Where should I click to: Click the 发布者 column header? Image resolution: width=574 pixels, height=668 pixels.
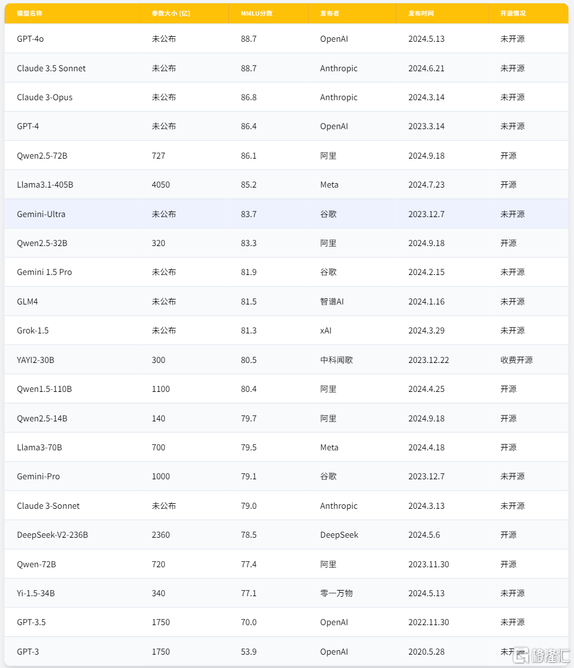[x=329, y=13]
